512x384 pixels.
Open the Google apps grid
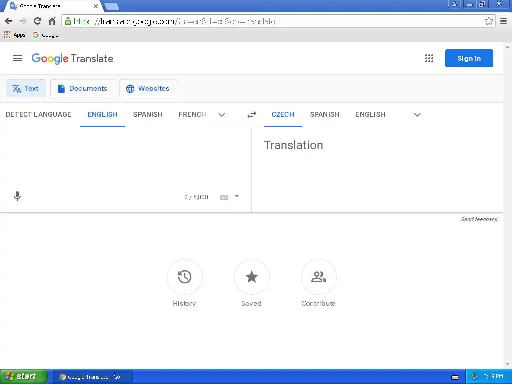(x=429, y=58)
